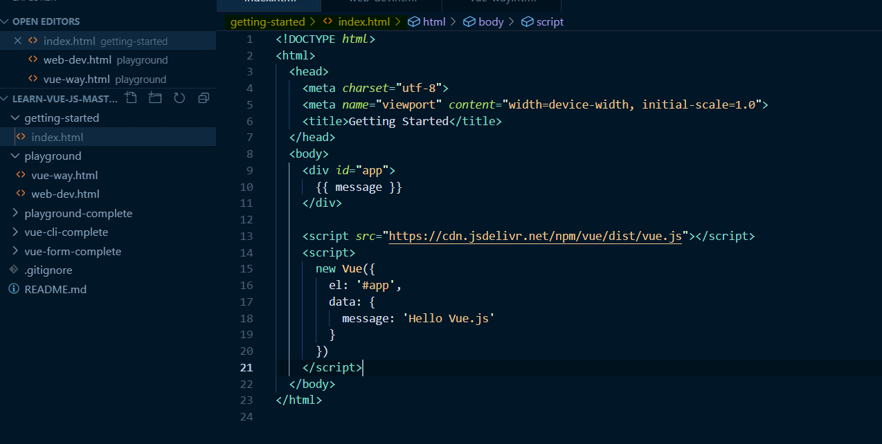Click the git icon of .gitignore

click(13, 270)
